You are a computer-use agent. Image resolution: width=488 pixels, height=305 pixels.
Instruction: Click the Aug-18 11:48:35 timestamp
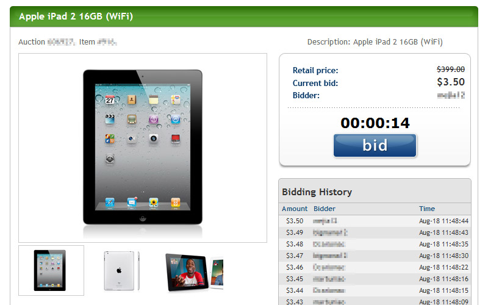(443, 245)
